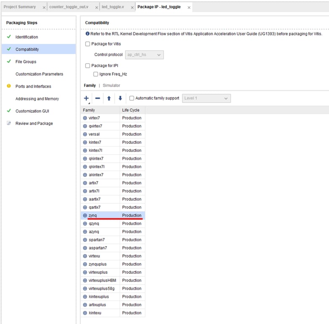329x324 pixels.
Task: Close the Package IP - led_toggle tab
Action: pyautogui.click(x=189, y=8)
